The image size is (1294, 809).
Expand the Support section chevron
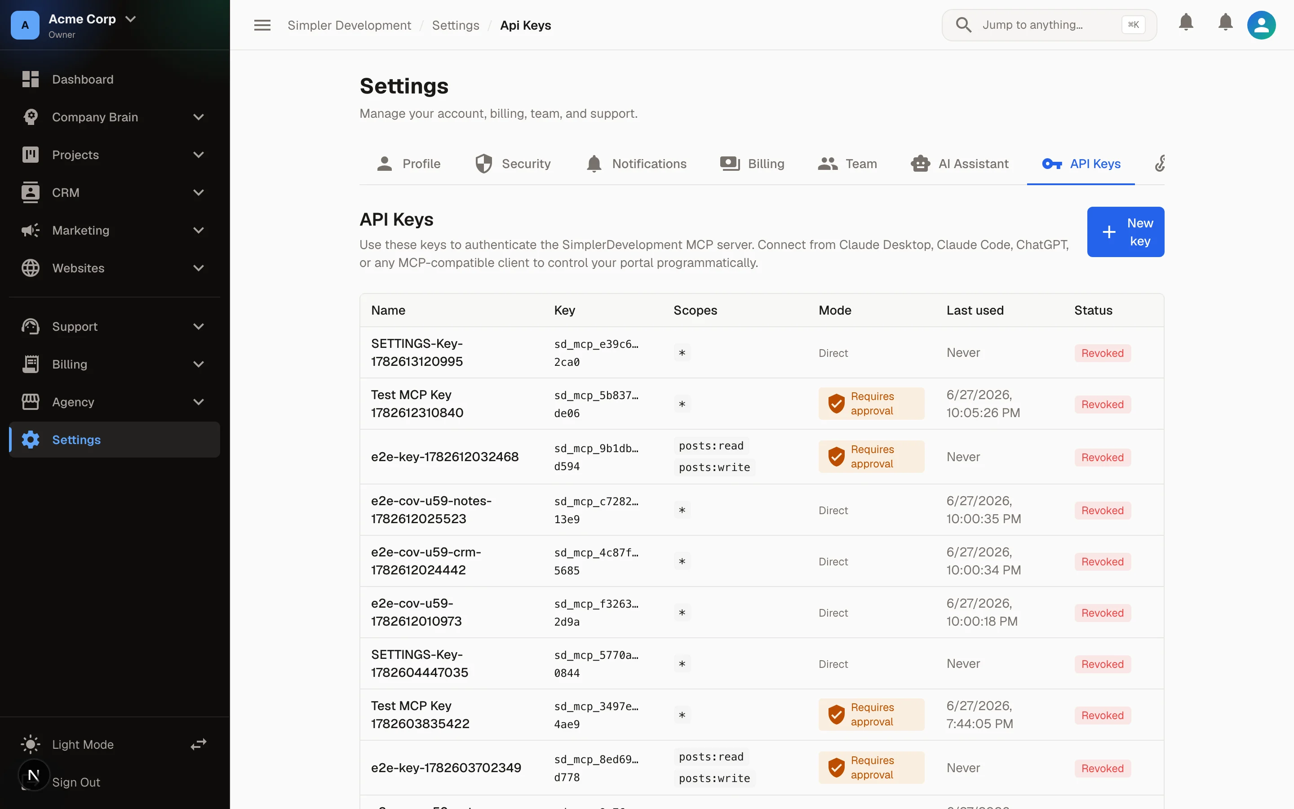pos(199,326)
